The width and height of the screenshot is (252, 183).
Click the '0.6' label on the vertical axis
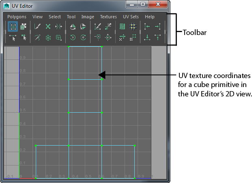point(22,97)
